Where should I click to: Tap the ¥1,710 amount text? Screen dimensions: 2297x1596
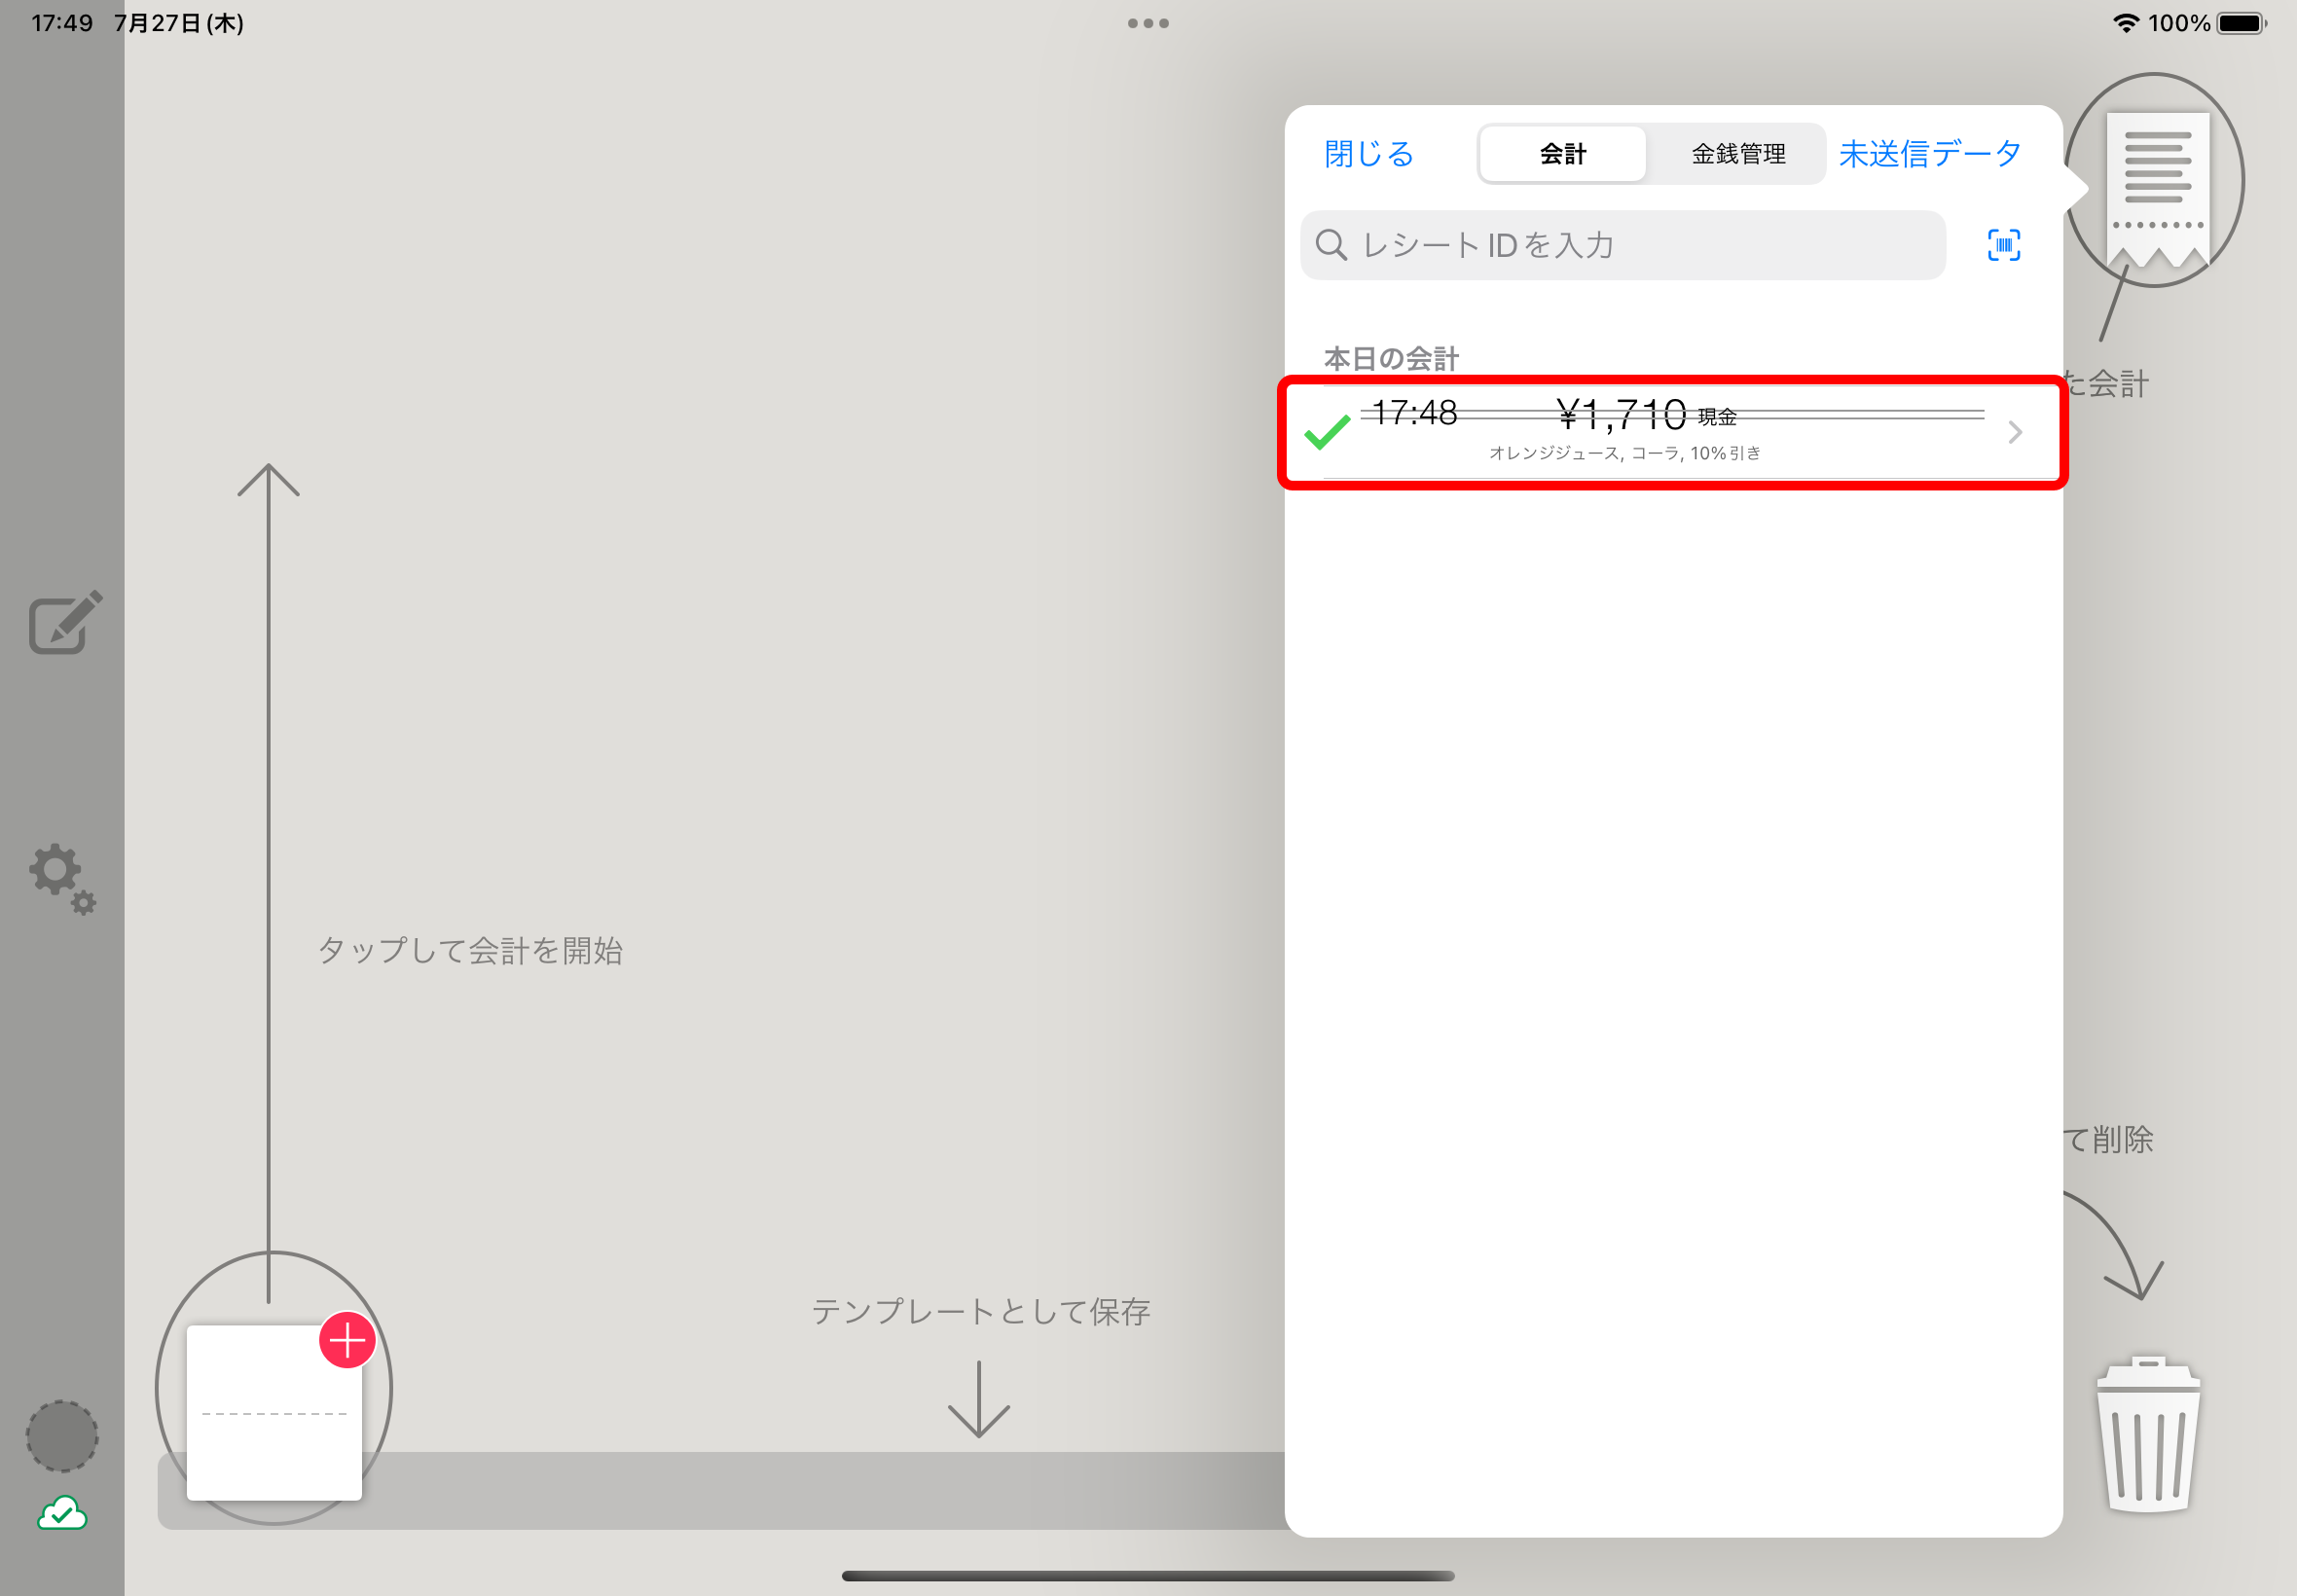1621,413
